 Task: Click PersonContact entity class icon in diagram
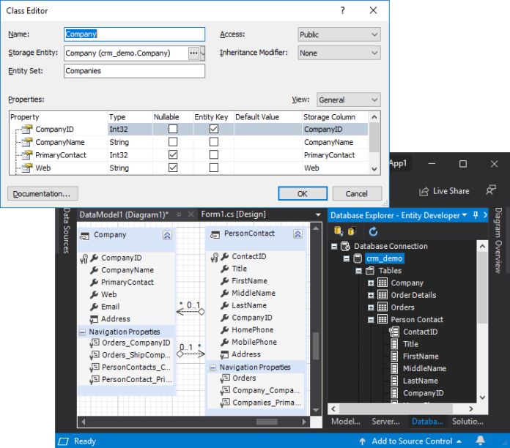click(x=215, y=234)
